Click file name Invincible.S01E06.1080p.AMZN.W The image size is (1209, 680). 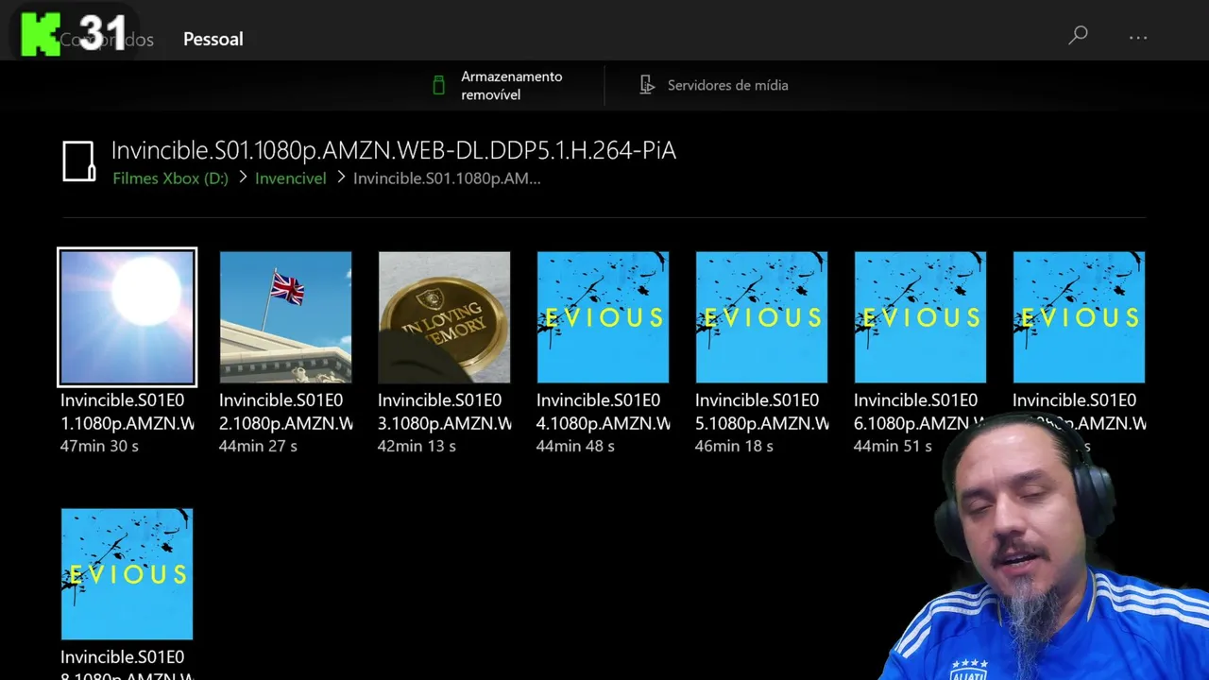[921, 412]
